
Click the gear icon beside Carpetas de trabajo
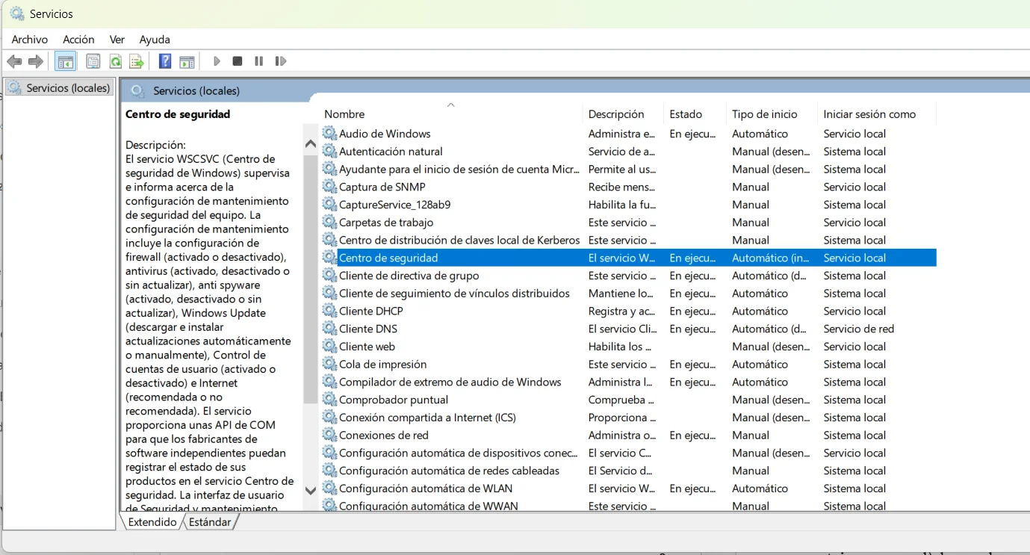tap(329, 222)
